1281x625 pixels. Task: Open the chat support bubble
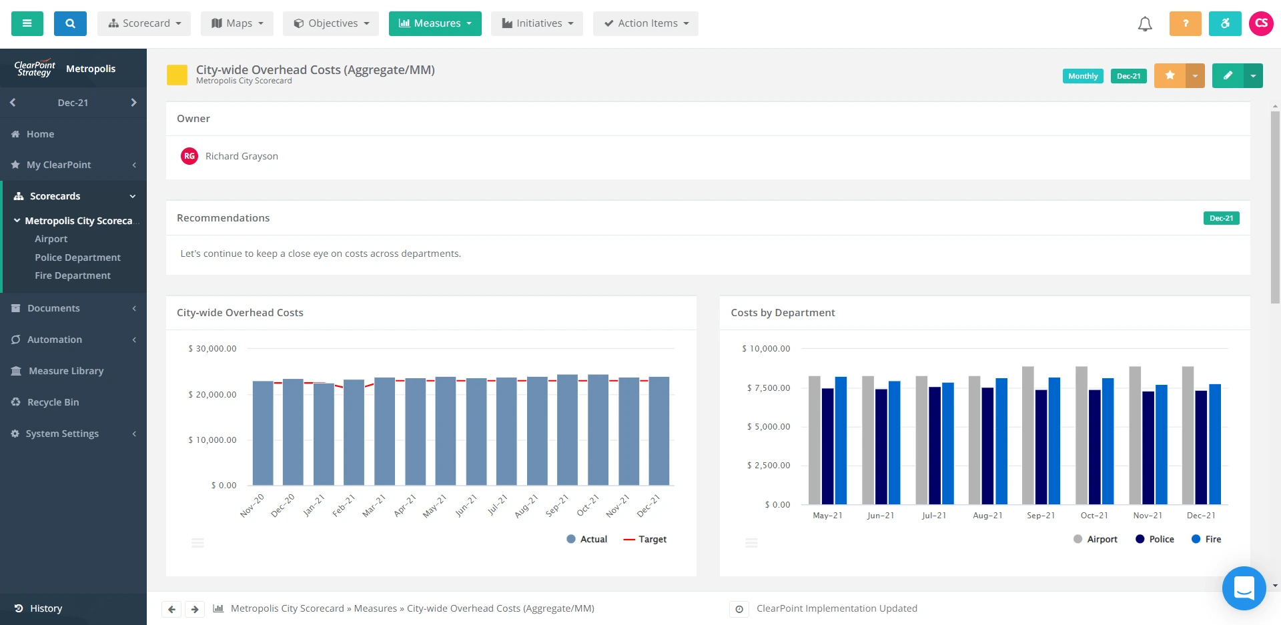tap(1245, 588)
